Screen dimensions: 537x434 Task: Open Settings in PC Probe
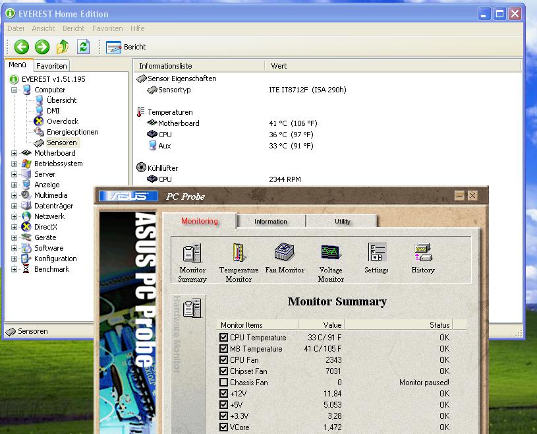click(x=376, y=258)
